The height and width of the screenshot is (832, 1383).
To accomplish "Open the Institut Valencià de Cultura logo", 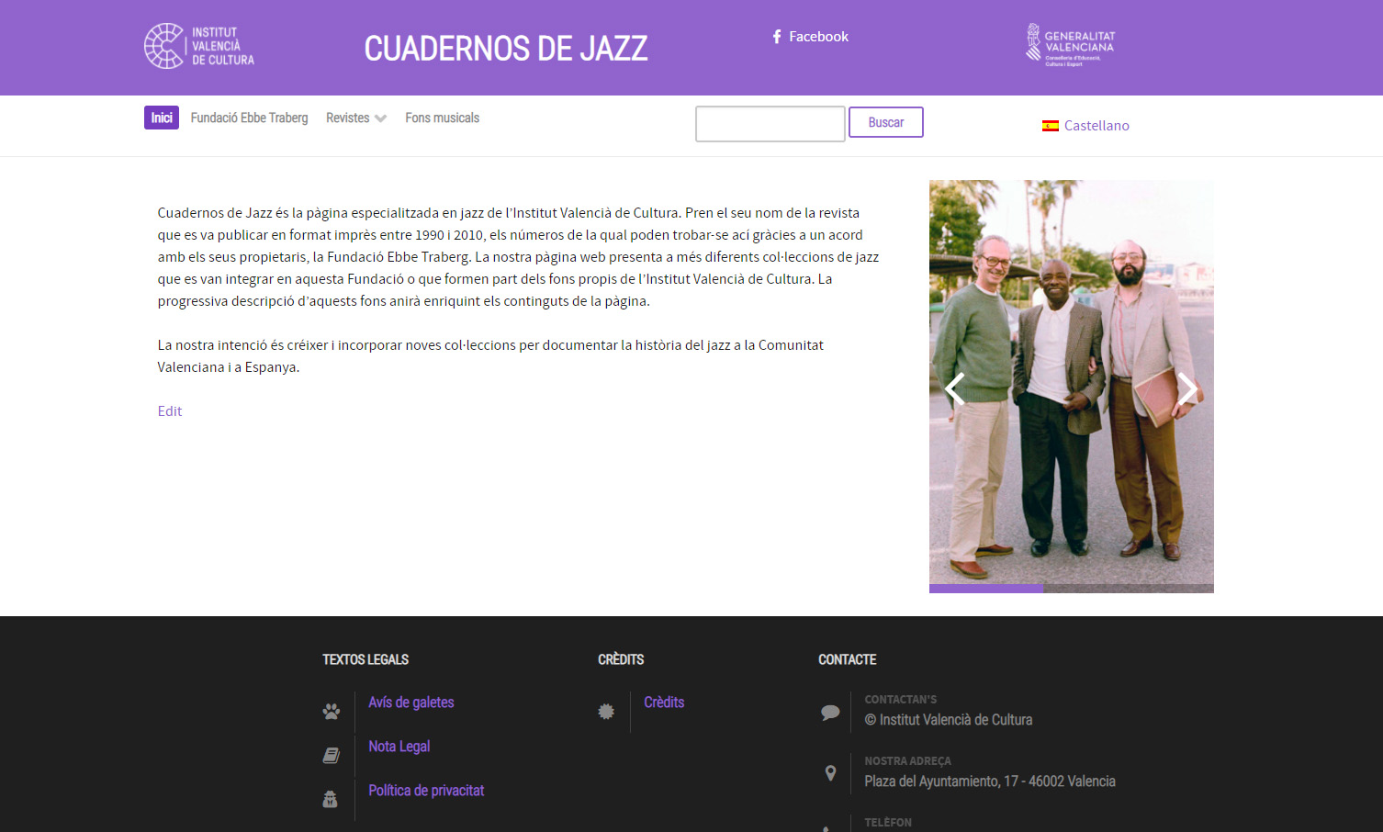I will coord(199,46).
